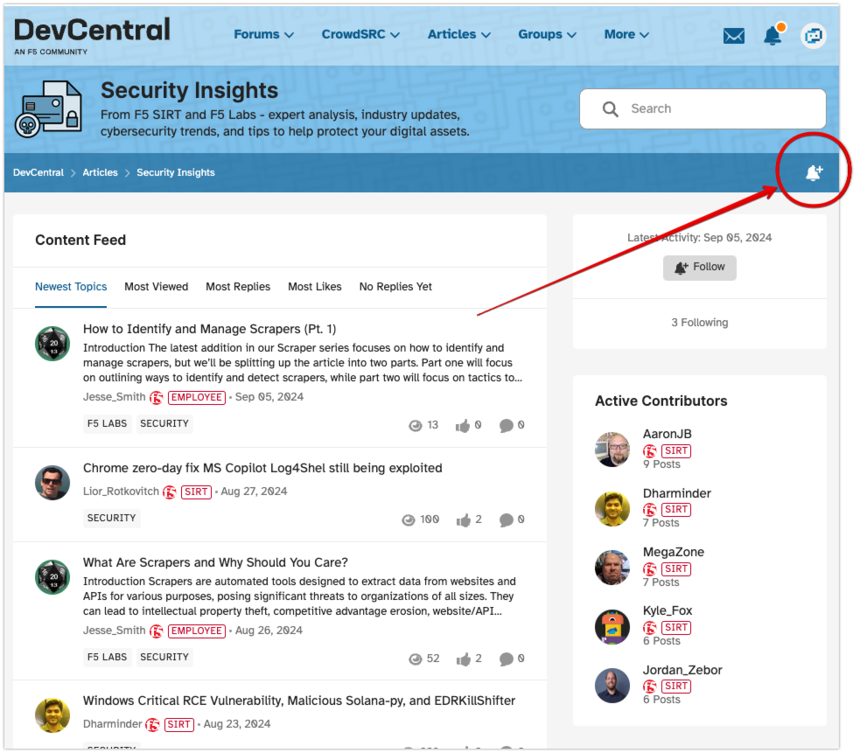Click SECURITY tag on Chrome zero-day post
The width and height of the screenshot is (860, 753).
tap(111, 519)
